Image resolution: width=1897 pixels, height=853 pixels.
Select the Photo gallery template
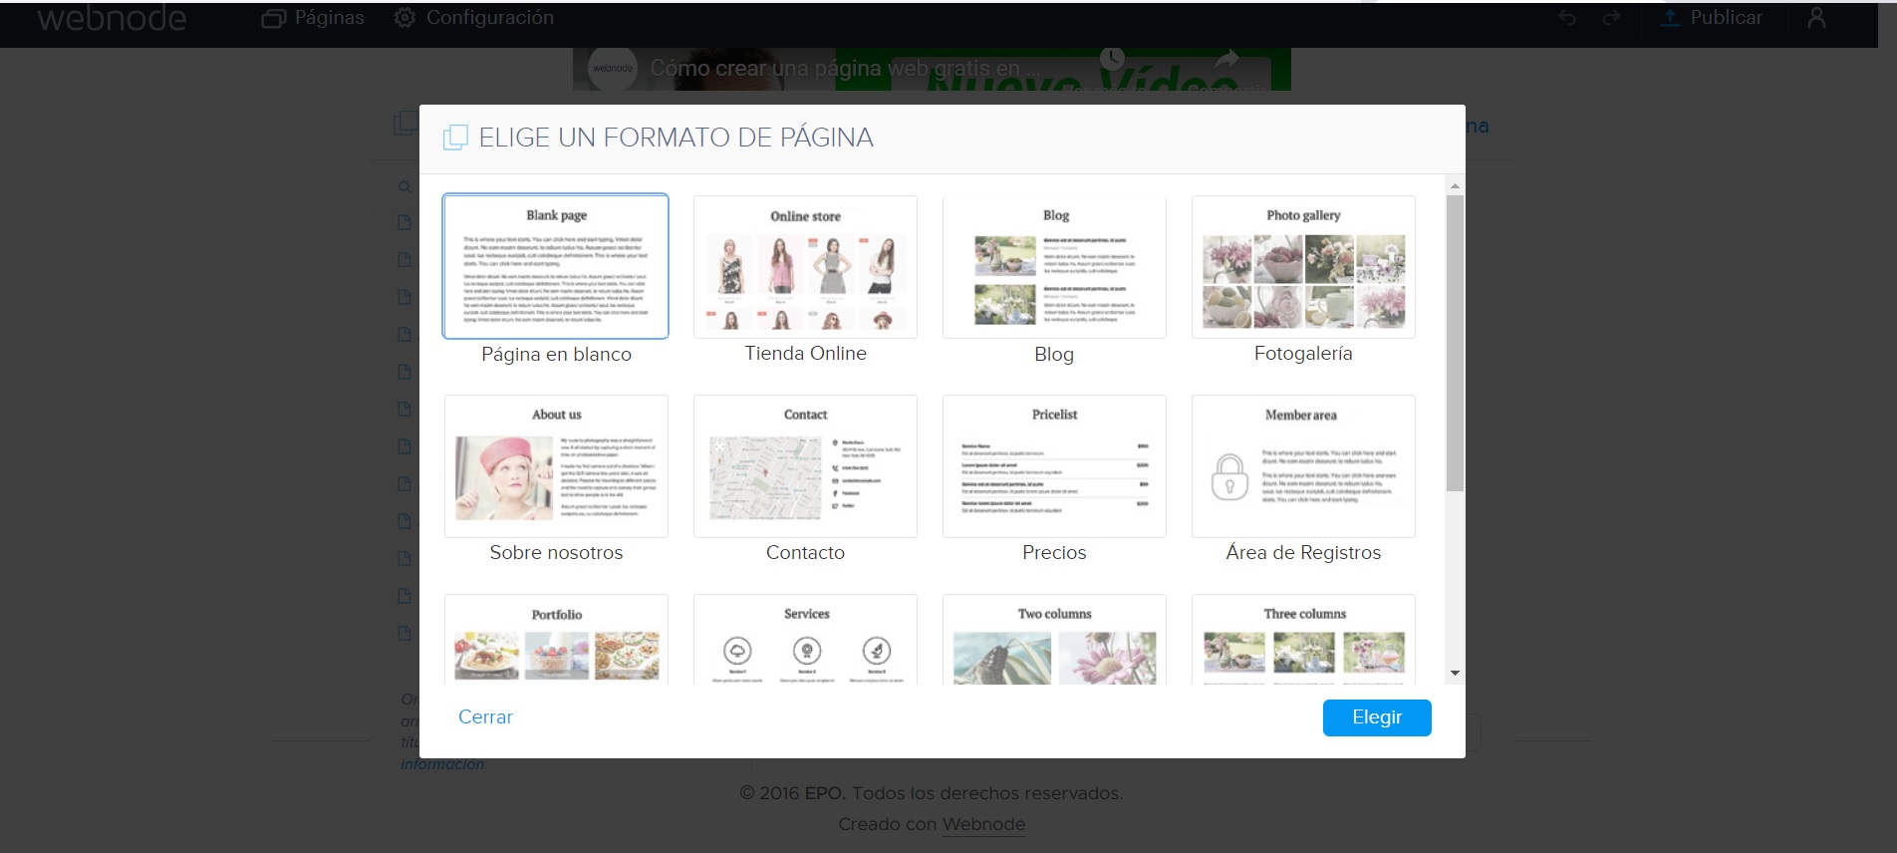1303,267
